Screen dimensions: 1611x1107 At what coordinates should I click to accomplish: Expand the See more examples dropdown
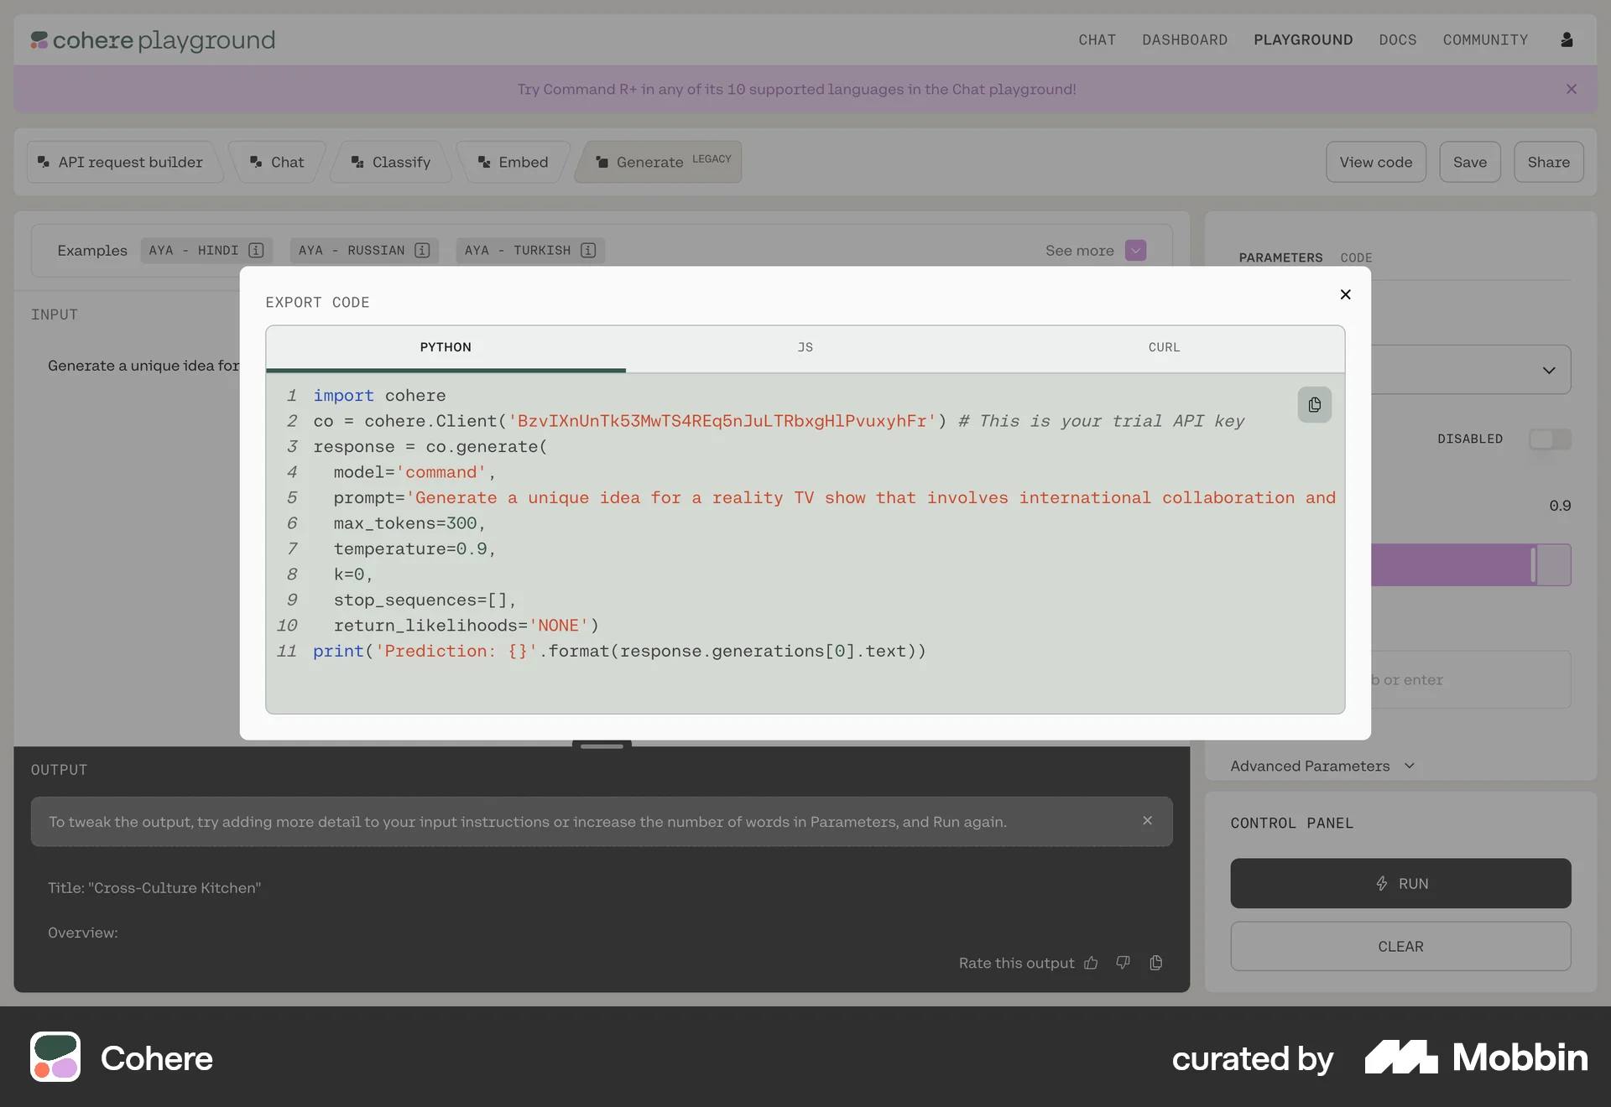1135,250
